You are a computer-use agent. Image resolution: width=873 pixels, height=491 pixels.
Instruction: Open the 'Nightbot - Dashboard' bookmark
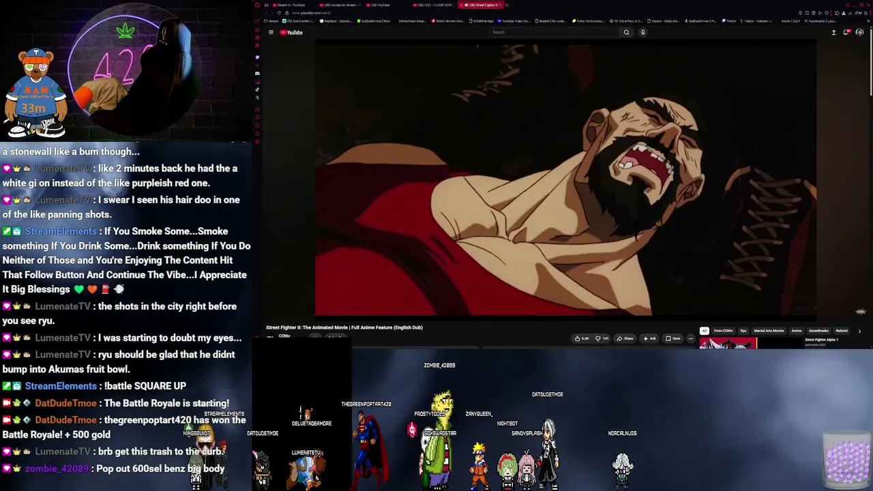337,21
